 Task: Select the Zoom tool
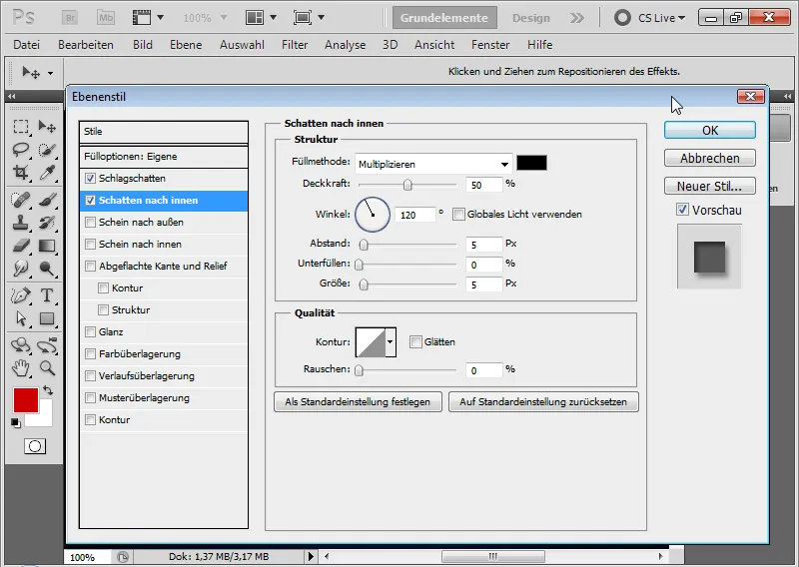(47, 367)
